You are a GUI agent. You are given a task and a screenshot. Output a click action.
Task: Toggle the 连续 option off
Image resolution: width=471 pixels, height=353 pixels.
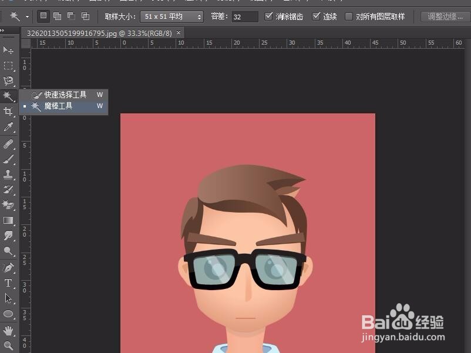coord(317,16)
